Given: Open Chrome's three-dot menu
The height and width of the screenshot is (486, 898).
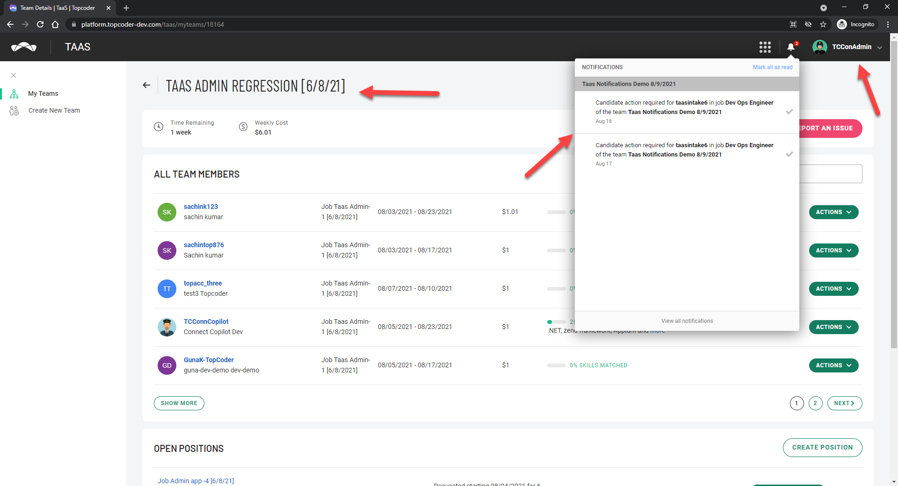Looking at the screenshot, I should [888, 24].
